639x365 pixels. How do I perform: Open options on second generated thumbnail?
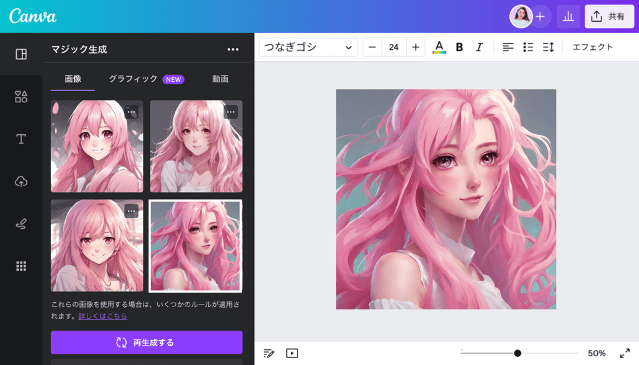pyautogui.click(x=231, y=112)
